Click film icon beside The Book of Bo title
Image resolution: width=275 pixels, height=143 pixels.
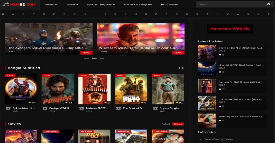(118, 108)
